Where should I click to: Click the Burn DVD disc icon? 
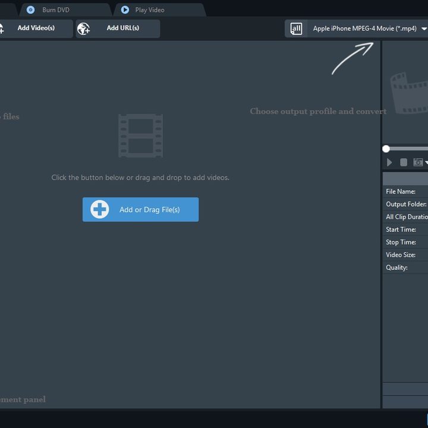click(31, 10)
